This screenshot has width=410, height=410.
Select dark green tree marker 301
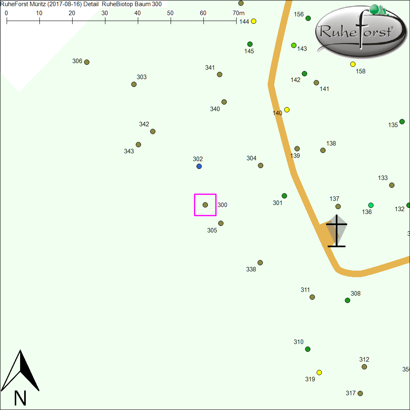click(284, 196)
